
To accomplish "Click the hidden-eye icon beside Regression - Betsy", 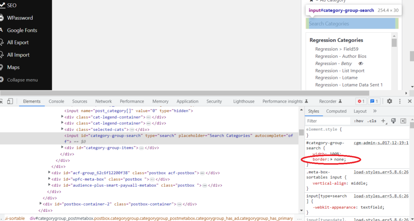I will (361, 63).
